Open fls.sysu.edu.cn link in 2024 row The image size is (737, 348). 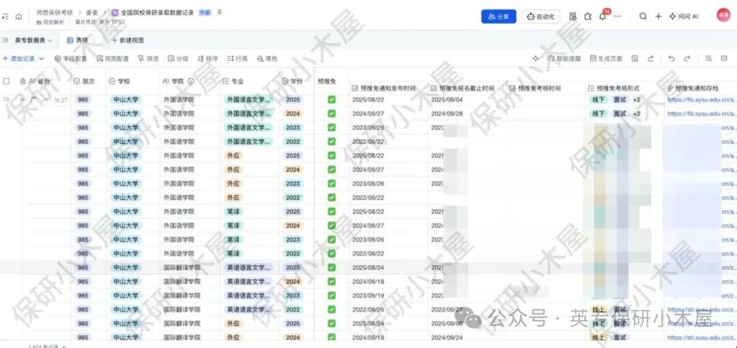click(700, 113)
